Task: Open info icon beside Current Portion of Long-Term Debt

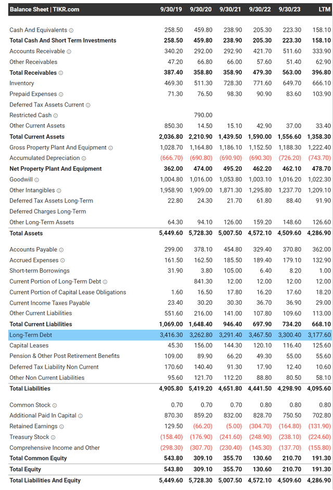Action: click(105, 282)
